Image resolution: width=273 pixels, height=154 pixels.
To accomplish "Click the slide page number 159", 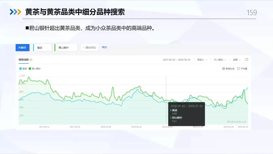I will [252, 13].
